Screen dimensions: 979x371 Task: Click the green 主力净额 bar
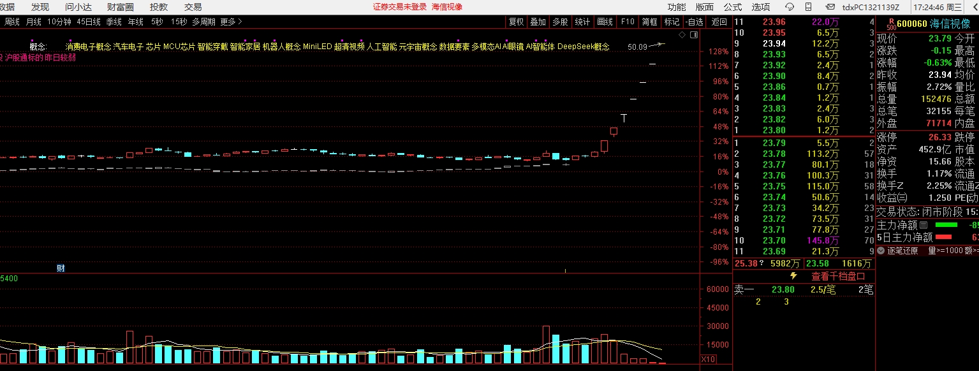coord(946,225)
